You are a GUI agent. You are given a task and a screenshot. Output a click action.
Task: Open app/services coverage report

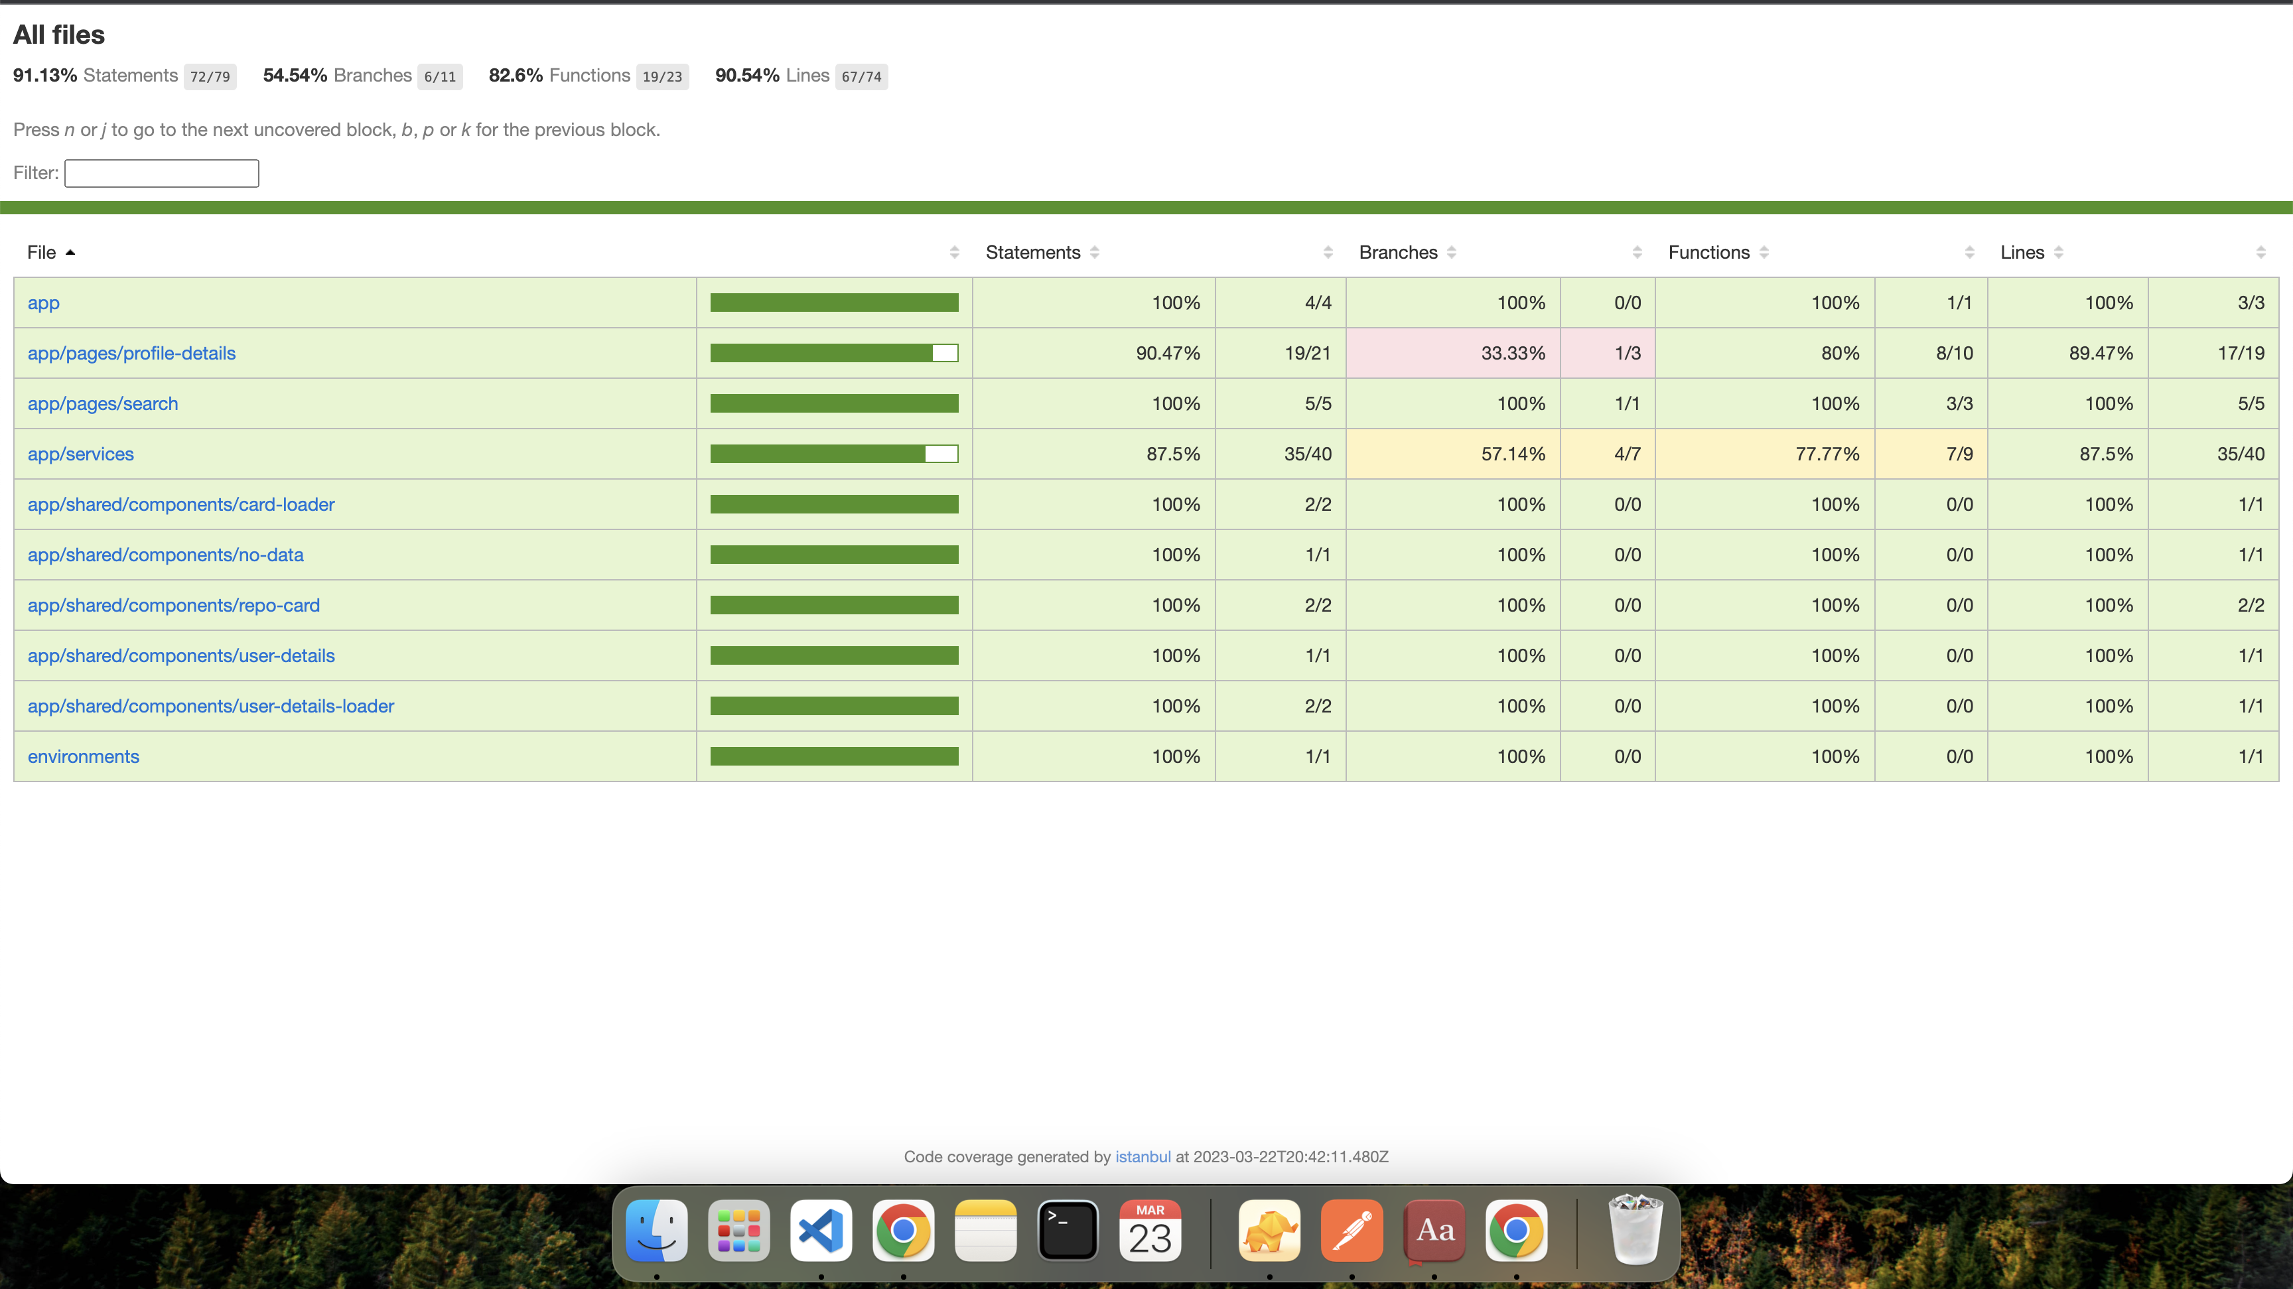pyautogui.click(x=81, y=454)
